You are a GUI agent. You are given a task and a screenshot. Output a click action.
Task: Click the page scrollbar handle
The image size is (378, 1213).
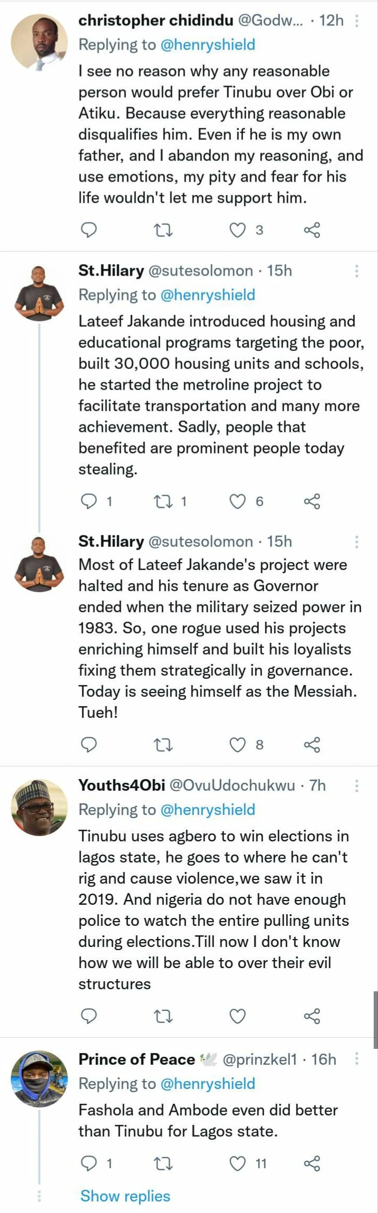point(375,1020)
